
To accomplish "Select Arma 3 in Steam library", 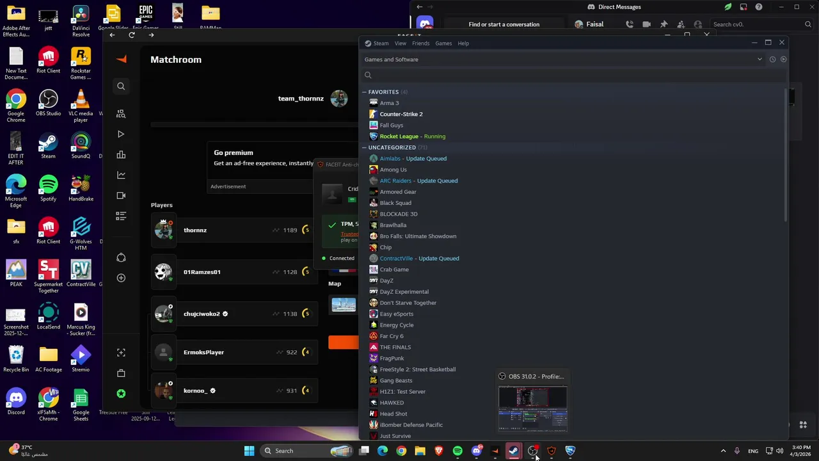I will (389, 103).
